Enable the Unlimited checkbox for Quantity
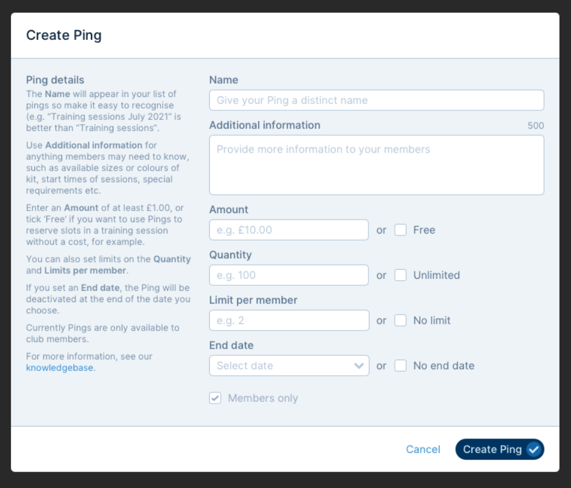The image size is (571, 488). pyautogui.click(x=401, y=275)
